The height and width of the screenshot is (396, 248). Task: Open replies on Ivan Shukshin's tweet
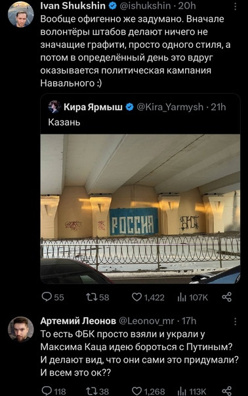coord(53,297)
